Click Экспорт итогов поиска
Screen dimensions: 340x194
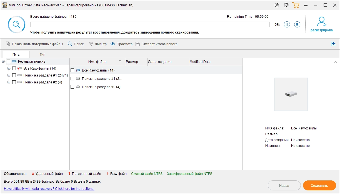click(x=156, y=44)
